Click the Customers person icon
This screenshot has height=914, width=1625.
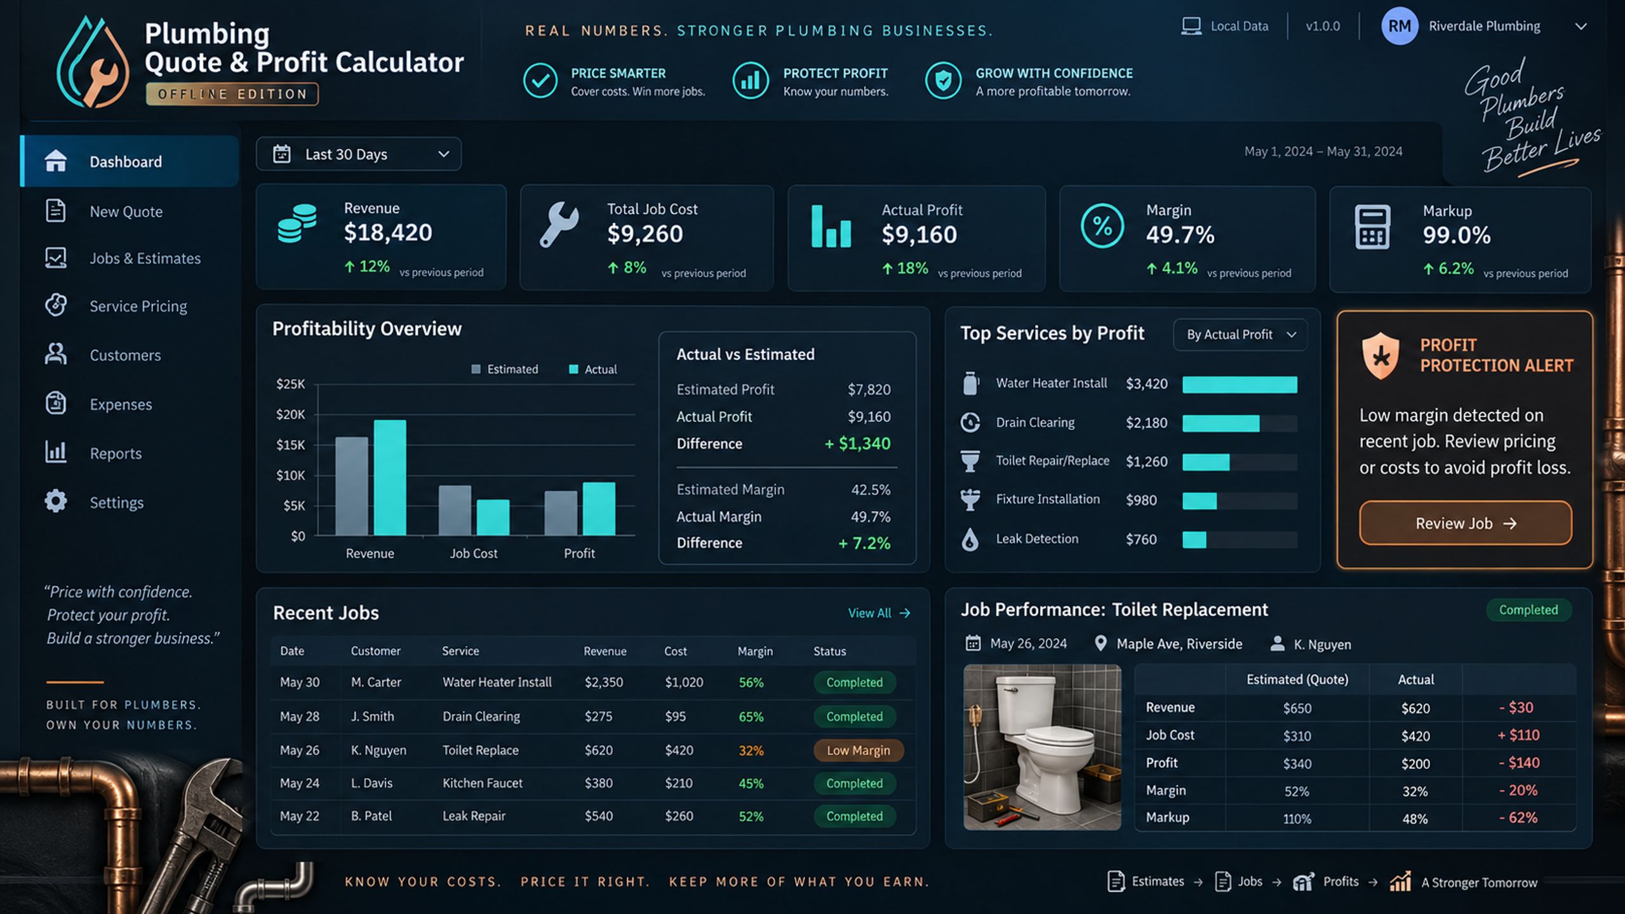[x=56, y=354]
